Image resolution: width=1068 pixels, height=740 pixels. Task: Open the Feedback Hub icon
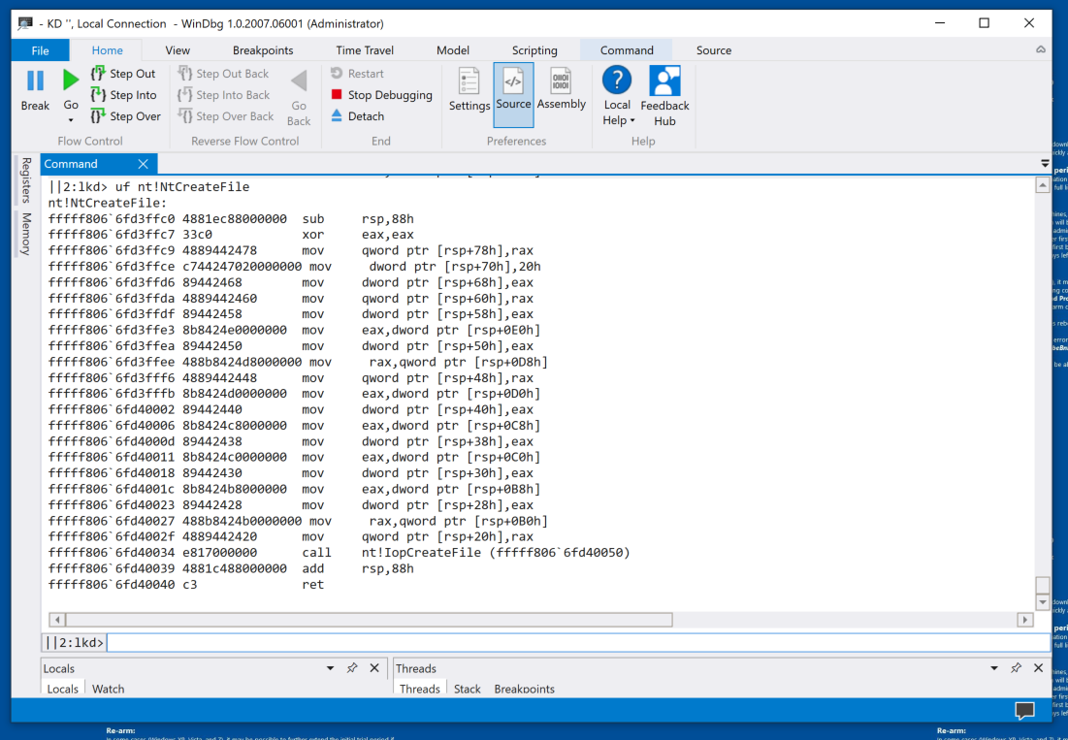[x=664, y=81]
